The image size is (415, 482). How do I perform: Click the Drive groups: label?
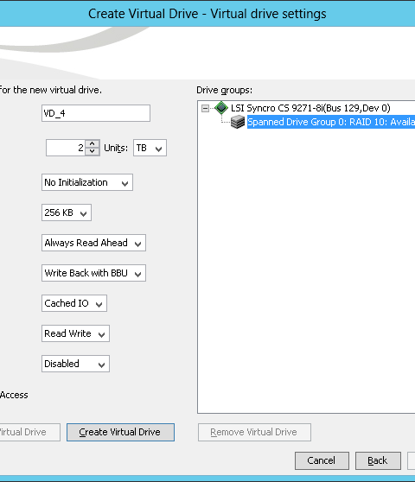(x=224, y=90)
